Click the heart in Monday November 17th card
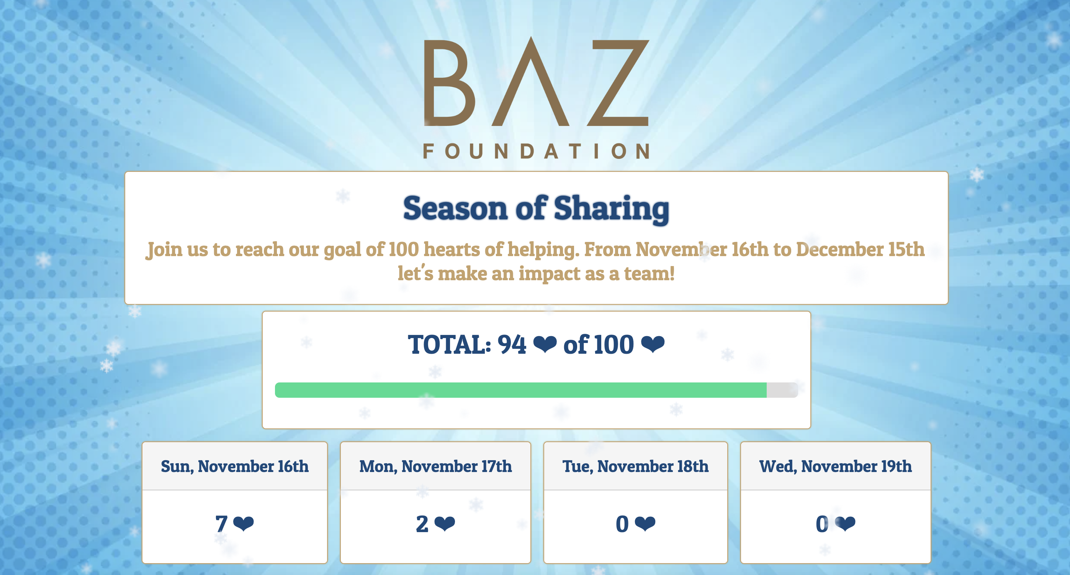This screenshot has height=575, width=1070. click(445, 524)
